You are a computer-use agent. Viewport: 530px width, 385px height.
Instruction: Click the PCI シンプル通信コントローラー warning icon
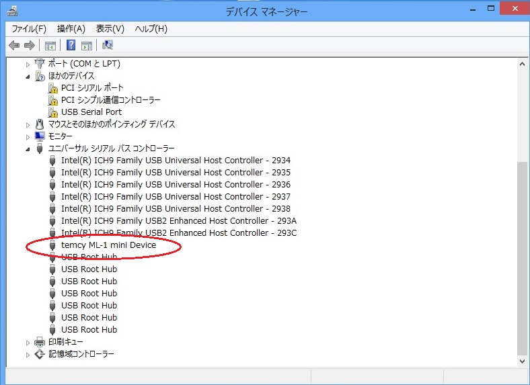(x=52, y=100)
